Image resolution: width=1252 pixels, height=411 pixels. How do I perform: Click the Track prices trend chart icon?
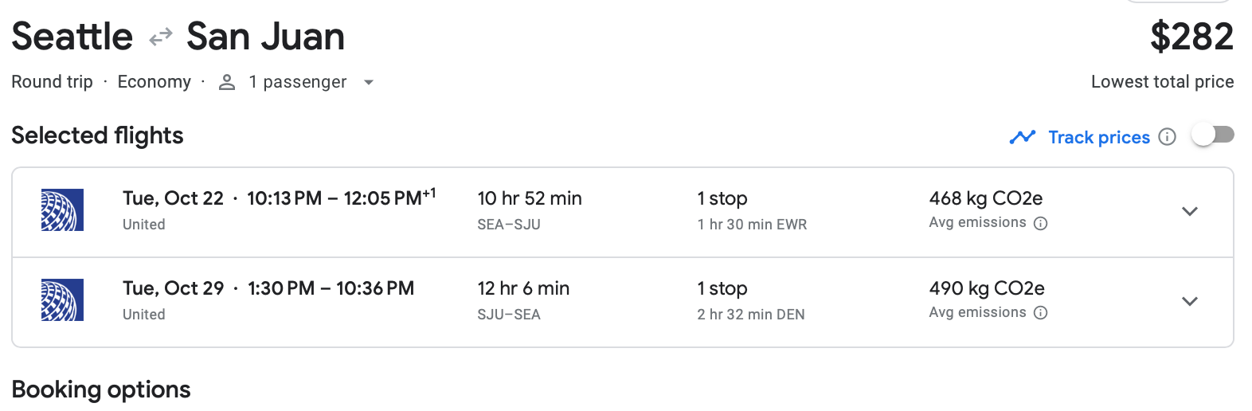point(1022,137)
